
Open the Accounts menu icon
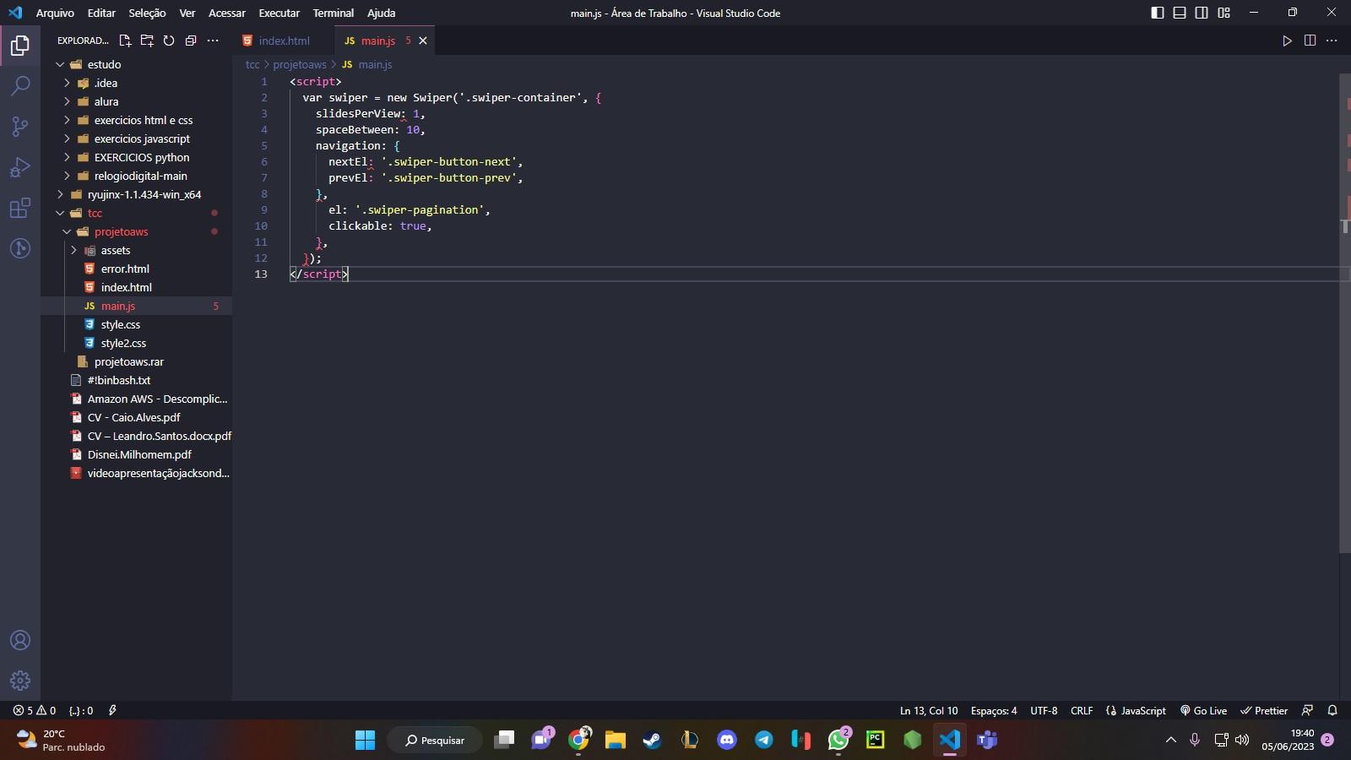coord(20,640)
